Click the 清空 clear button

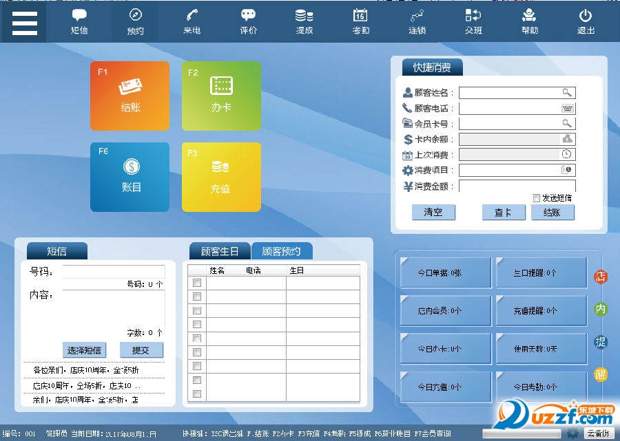click(433, 213)
